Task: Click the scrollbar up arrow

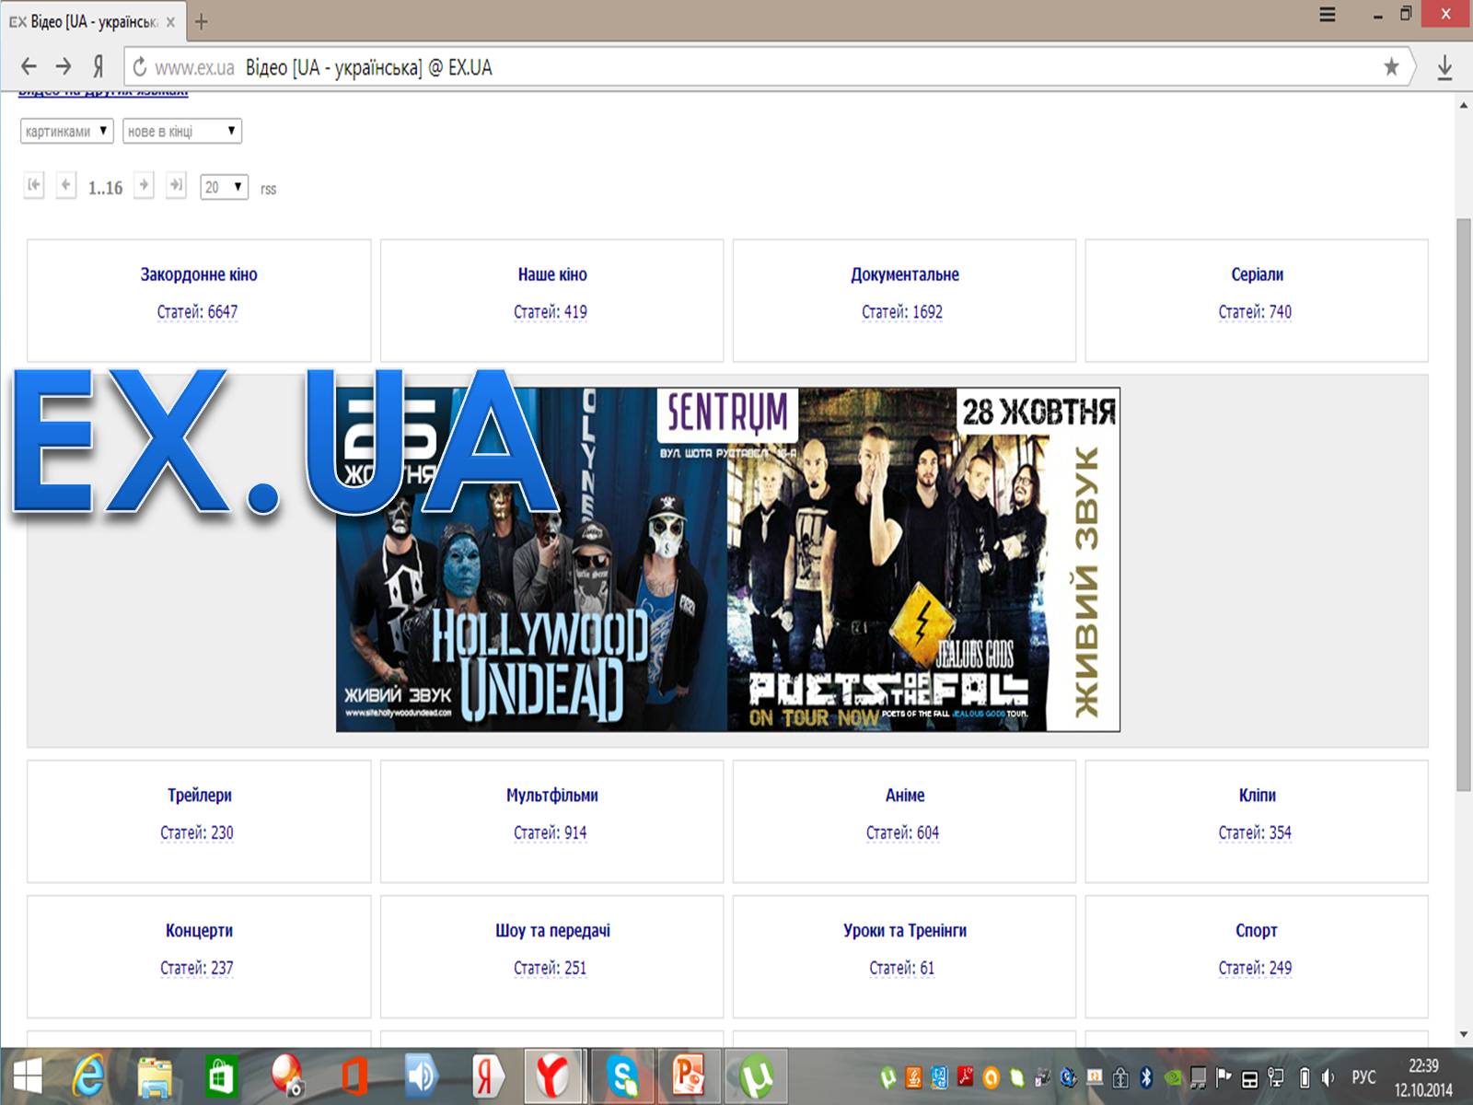Action: tap(1464, 105)
